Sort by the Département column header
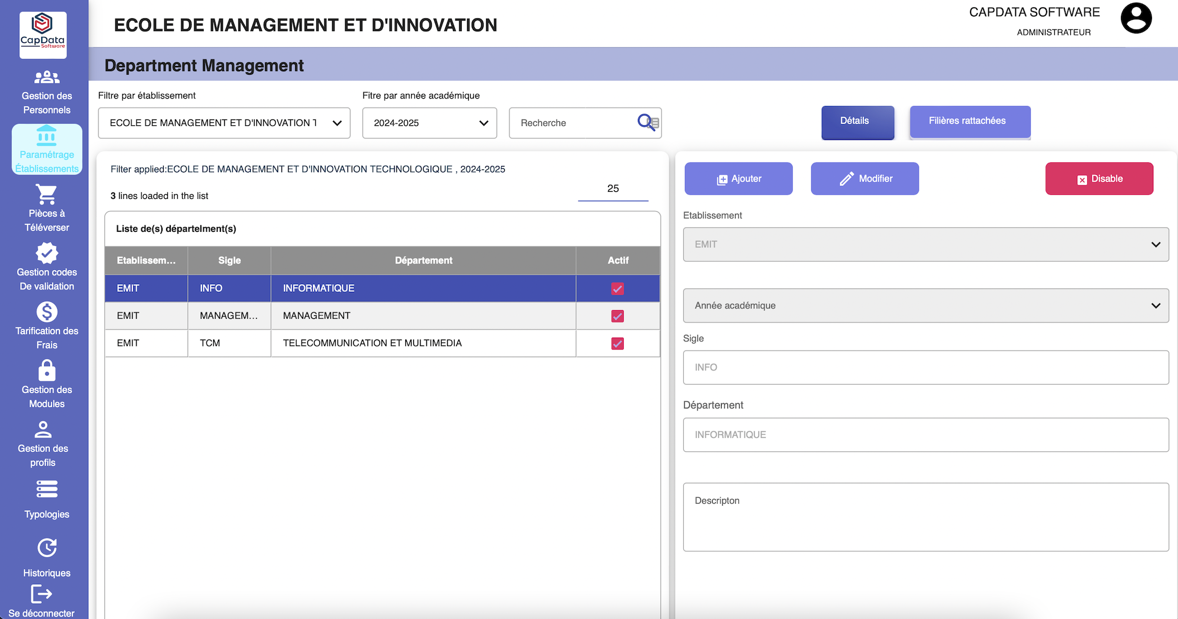Image resolution: width=1178 pixels, height=619 pixels. click(x=423, y=261)
